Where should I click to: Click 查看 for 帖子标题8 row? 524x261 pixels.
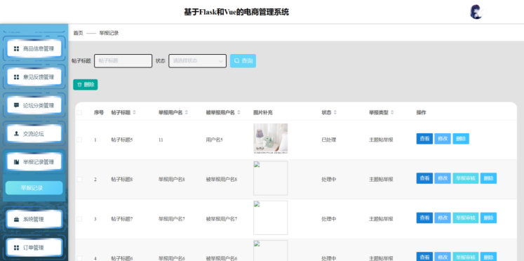tap(424, 178)
